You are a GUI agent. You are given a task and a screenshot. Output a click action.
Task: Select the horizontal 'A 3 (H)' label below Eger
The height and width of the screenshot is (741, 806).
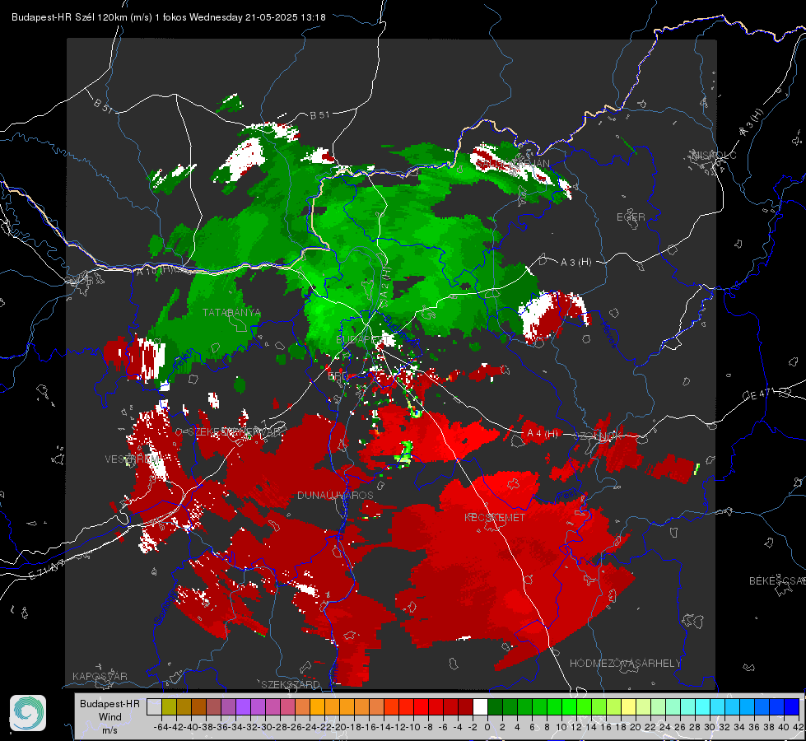point(575,263)
